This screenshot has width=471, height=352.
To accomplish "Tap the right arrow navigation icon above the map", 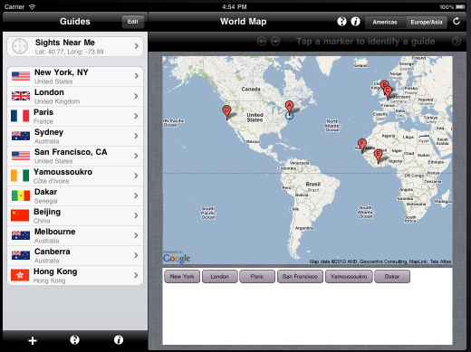I will [275, 41].
